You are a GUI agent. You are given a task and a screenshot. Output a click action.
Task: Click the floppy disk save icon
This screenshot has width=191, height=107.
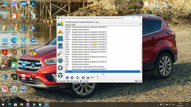point(88,78)
